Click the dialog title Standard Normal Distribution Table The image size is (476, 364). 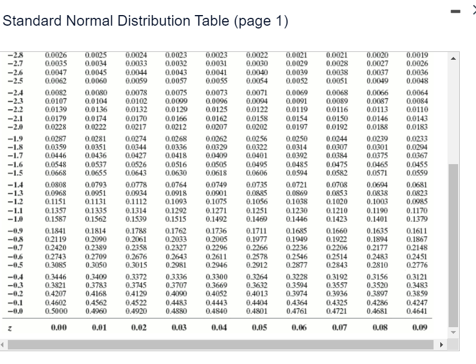tap(145, 21)
